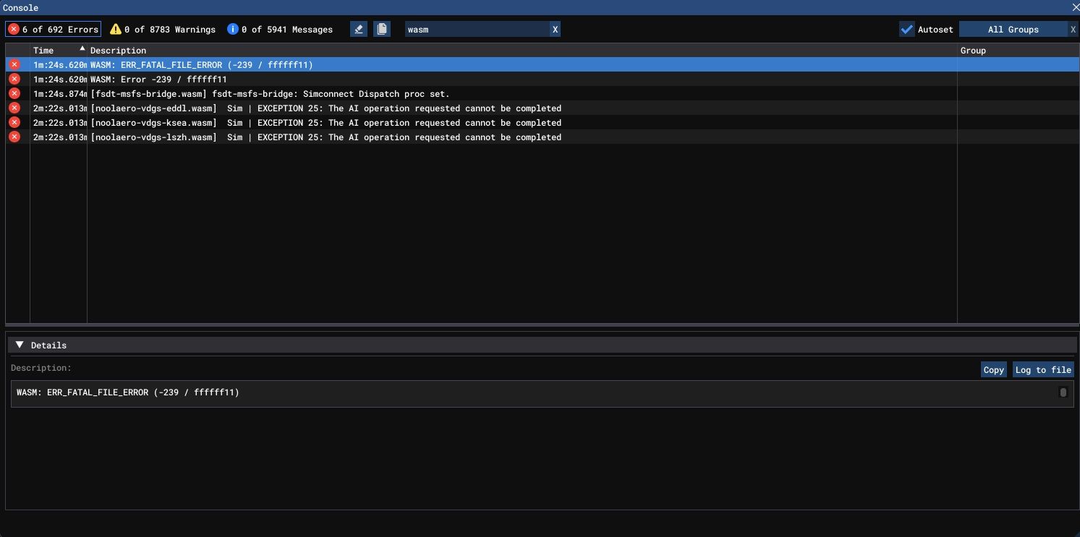Sort by the Time column header
Image resolution: width=1080 pixels, height=537 pixels.
pos(58,51)
